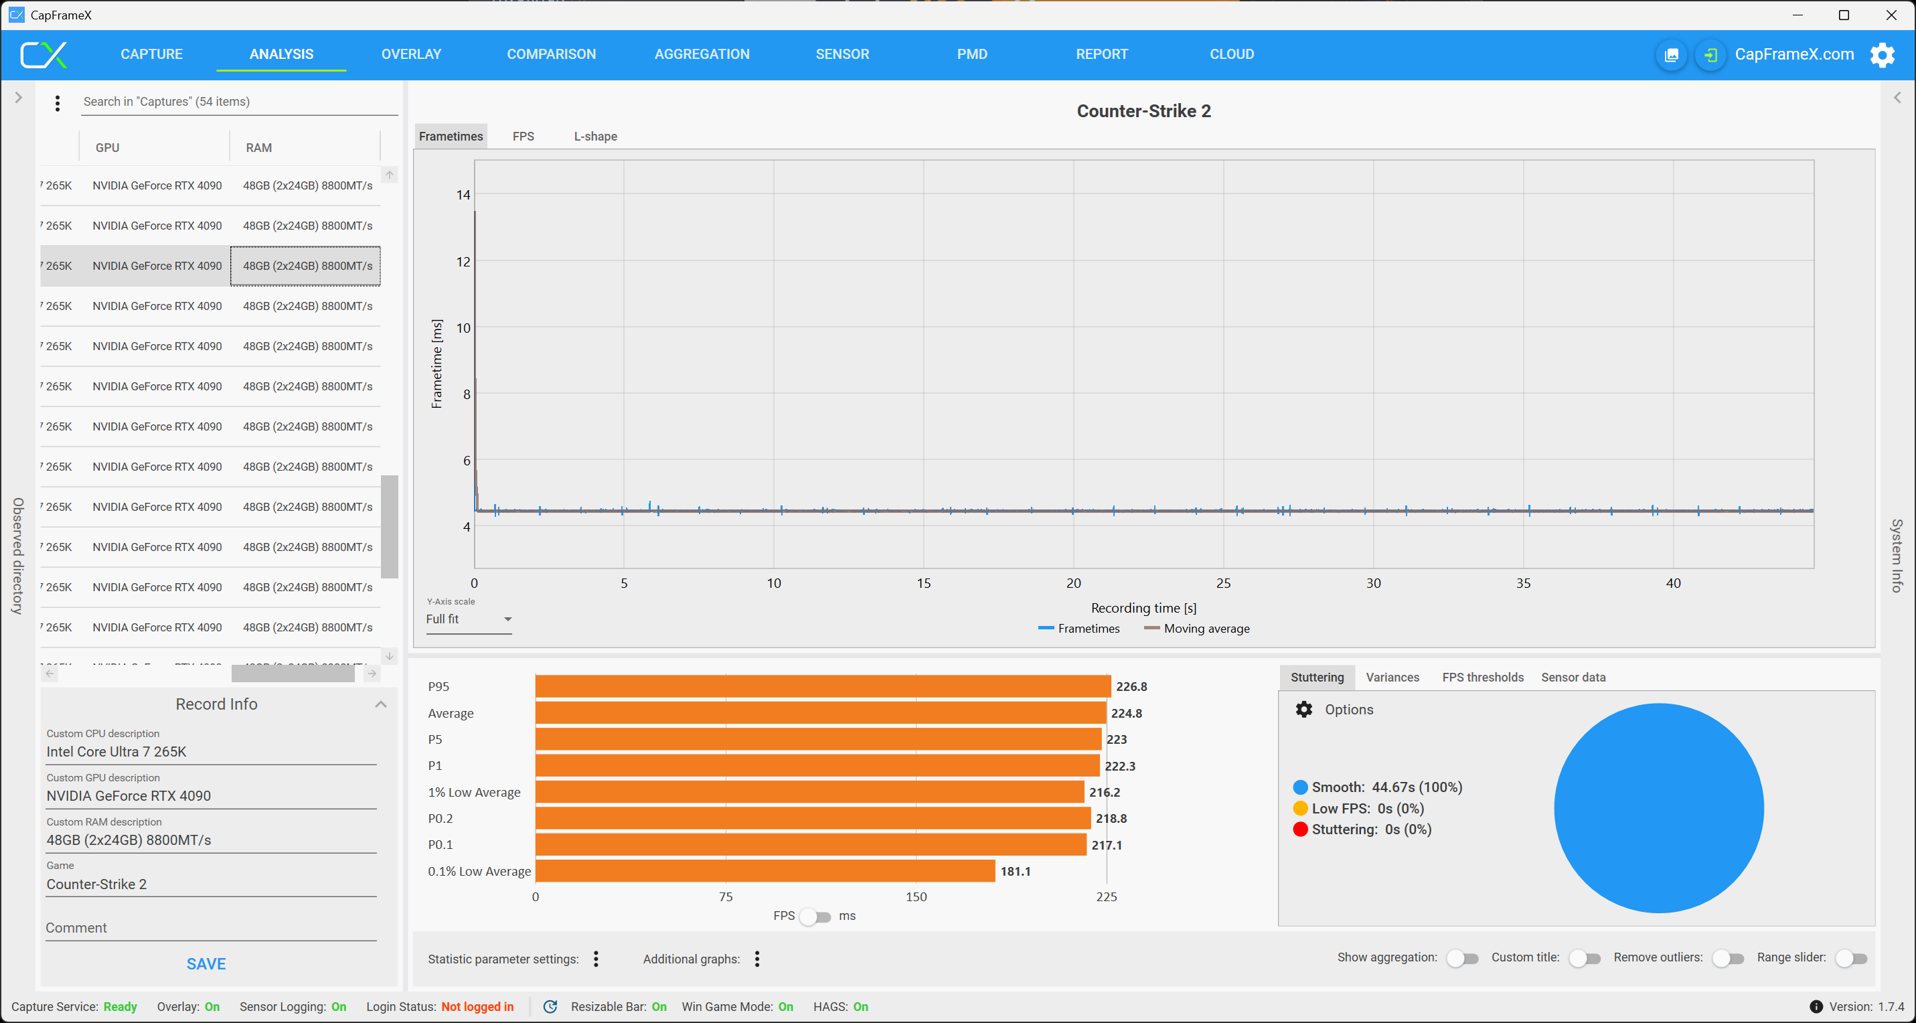Turn on the Range slider switch
Image resolution: width=1916 pixels, height=1023 pixels.
[x=1850, y=958]
